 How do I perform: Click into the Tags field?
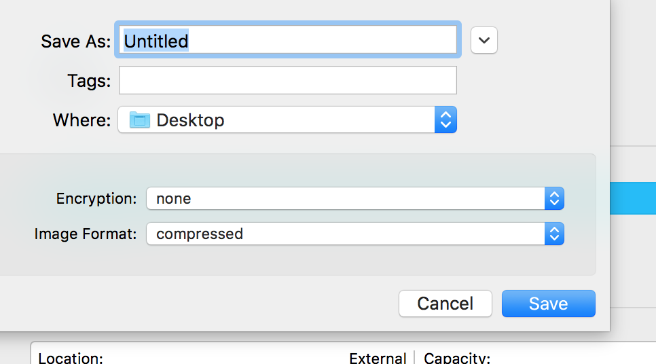288,80
